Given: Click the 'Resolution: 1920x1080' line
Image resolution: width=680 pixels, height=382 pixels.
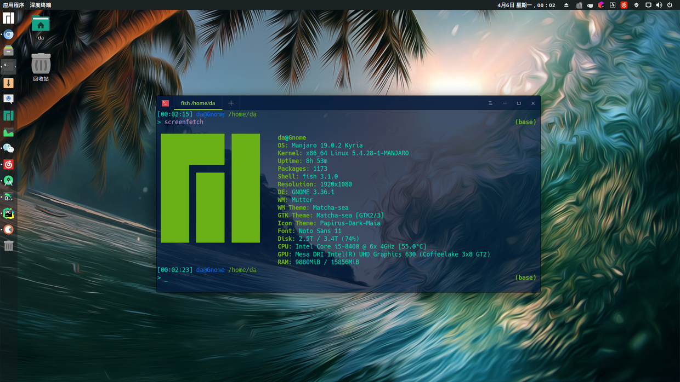Looking at the screenshot, I should click(x=315, y=184).
